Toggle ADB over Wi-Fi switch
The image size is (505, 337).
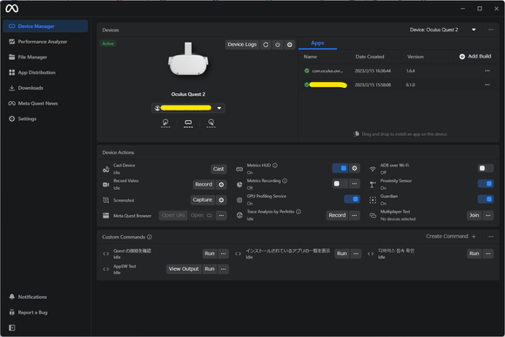485,168
